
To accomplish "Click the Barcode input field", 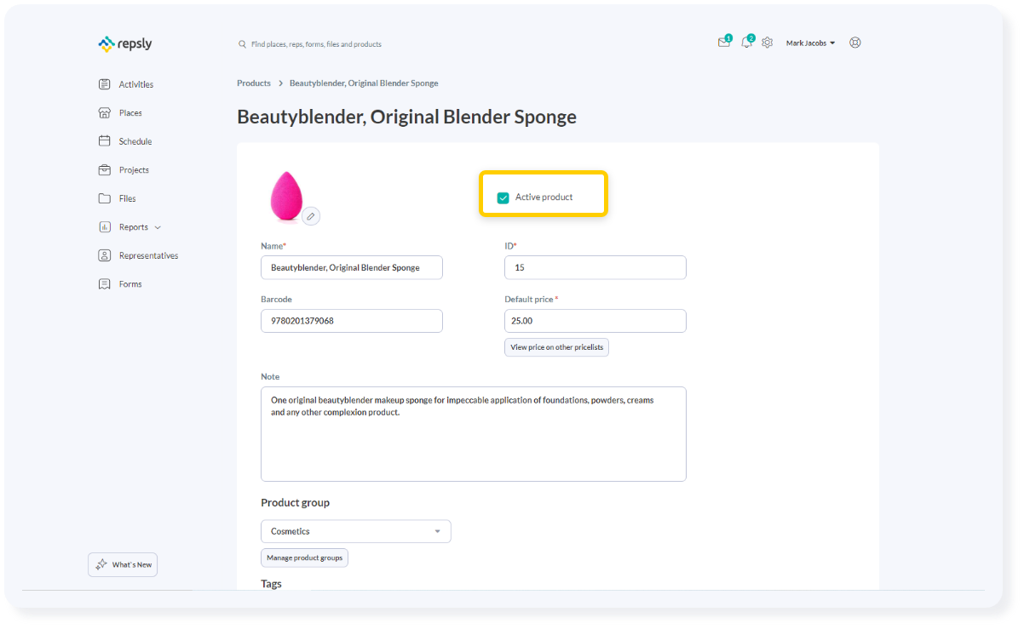I will 352,321.
